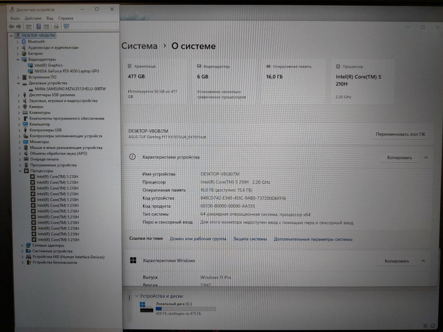
Task: Collapse the Характеристики устройства section chevron
Action: click(x=426, y=158)
